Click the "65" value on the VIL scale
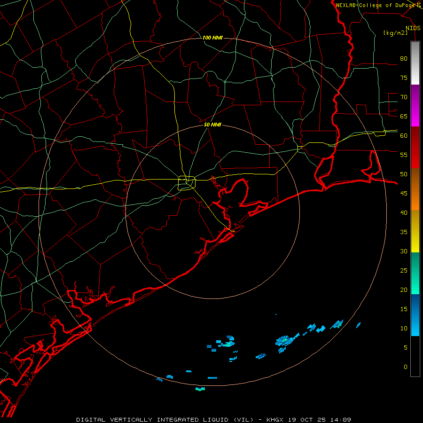Image resolution: width=423 pixels, height=423 pixels. [404, 116]
